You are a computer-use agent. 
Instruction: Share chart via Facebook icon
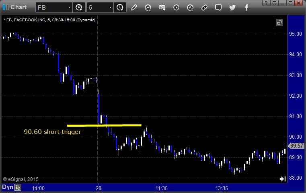tap(246, 8)
